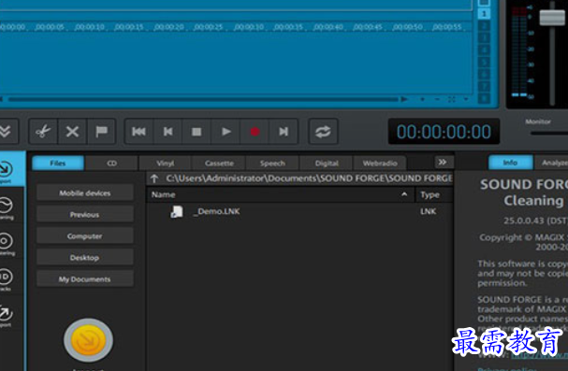Click the folder path field
This screenshot has width=568, height=371.
coord(309,178)
